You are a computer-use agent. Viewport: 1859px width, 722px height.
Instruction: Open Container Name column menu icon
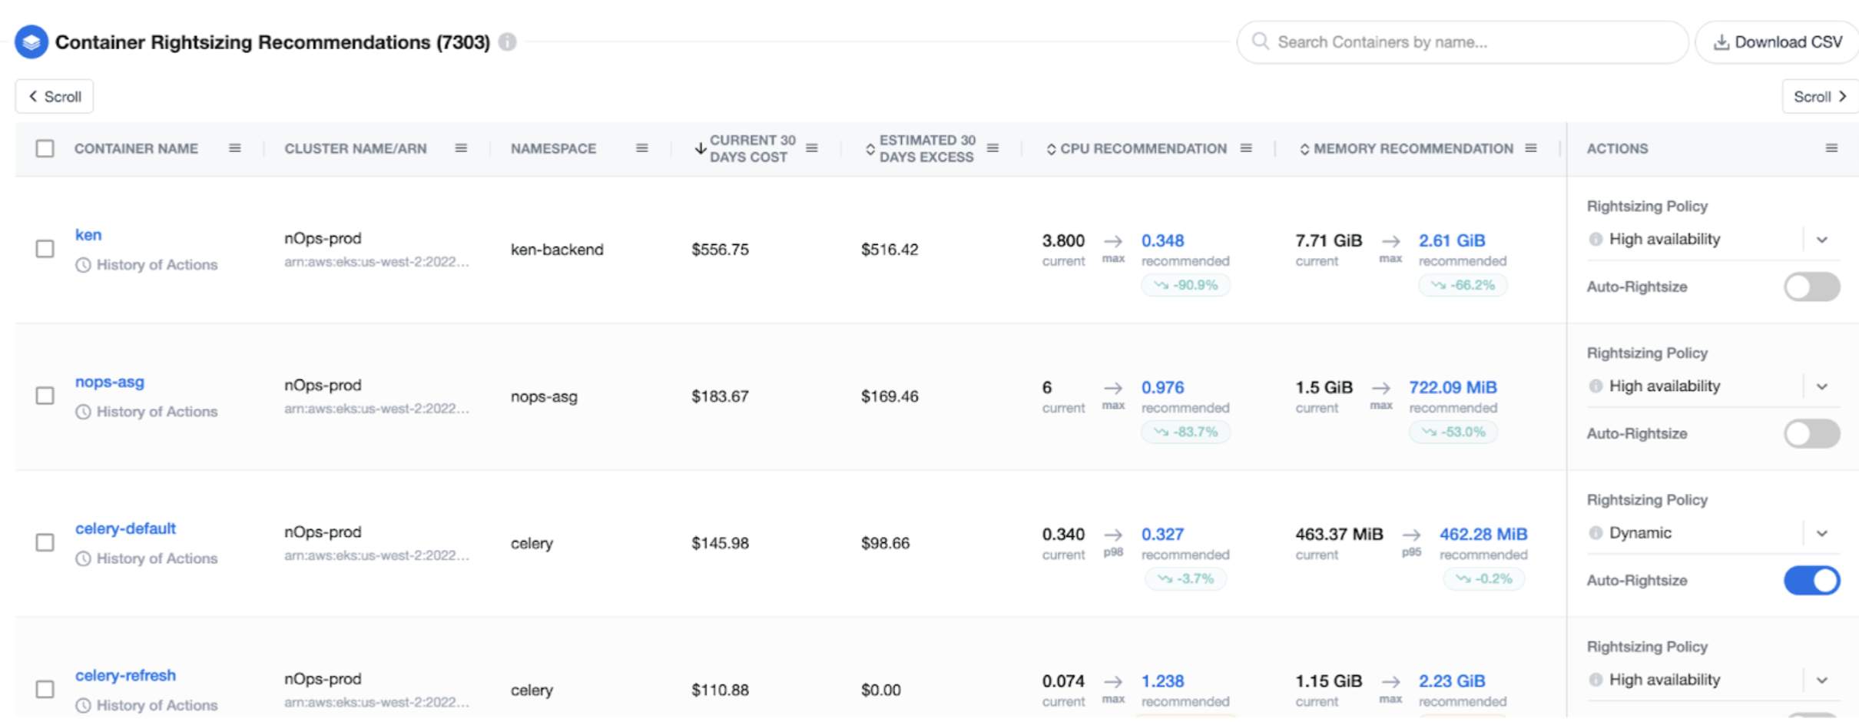tap(235, 148)
